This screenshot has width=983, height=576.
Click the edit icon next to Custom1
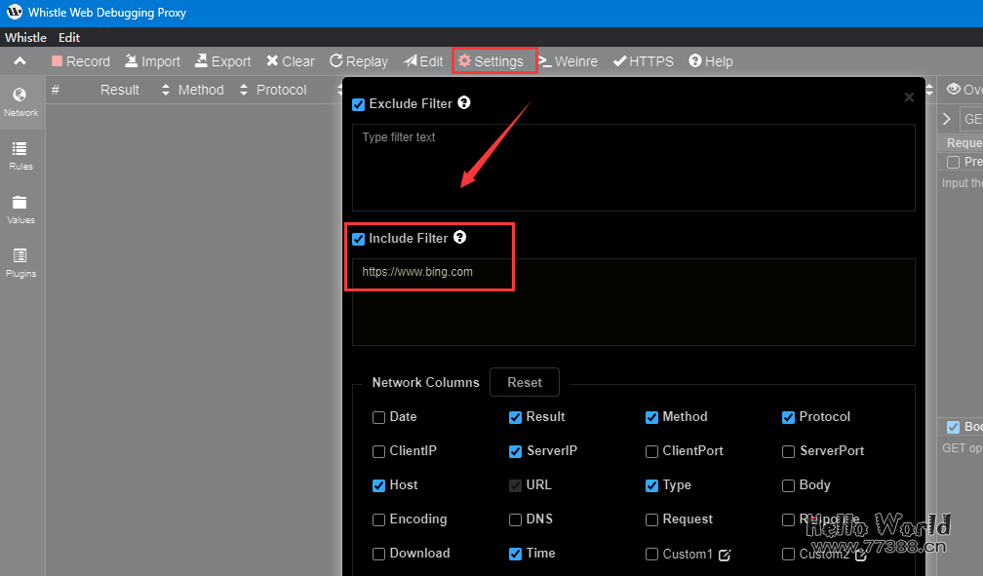click(x=725, y=555)
